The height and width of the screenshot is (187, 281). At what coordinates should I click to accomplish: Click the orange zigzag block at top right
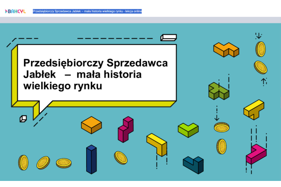point(226,49)
